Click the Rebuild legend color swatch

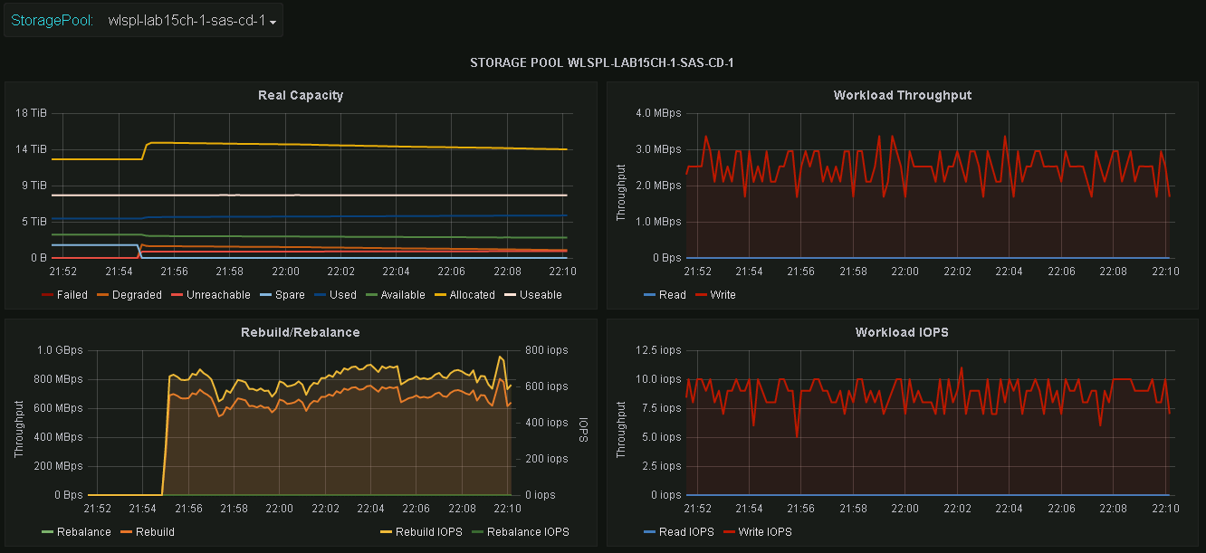point(126,531)
